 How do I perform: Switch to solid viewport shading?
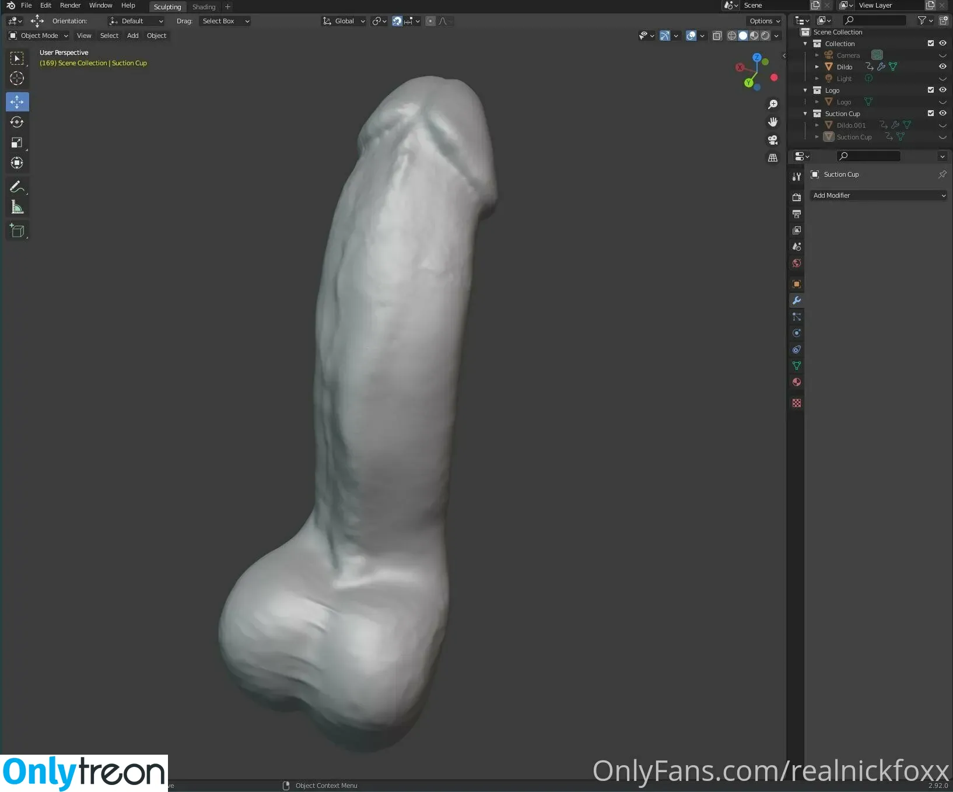(743, 36)
